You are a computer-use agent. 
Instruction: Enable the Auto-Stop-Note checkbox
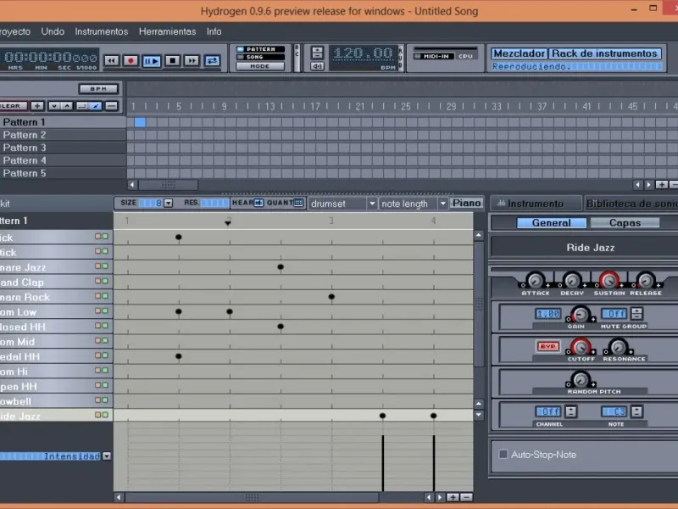coord(503,454)
